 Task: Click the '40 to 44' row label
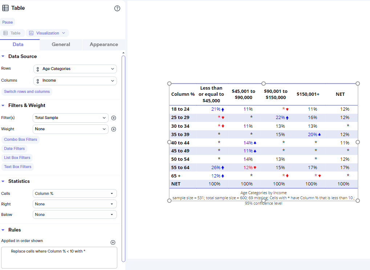coord(180,143)
